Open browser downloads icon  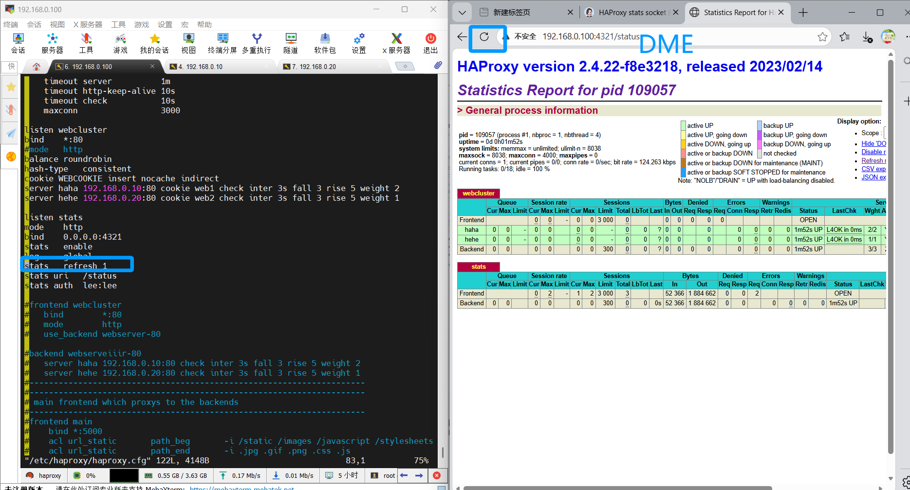[x=867, y=37]
